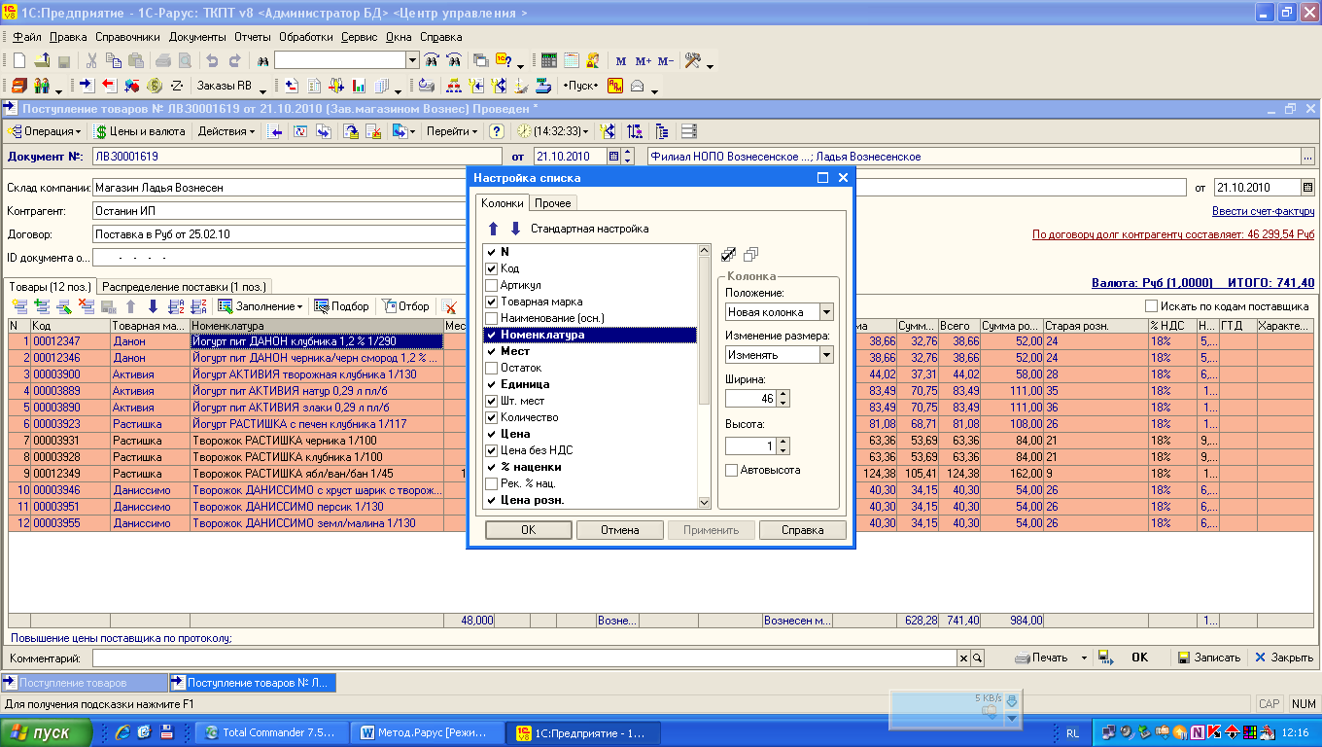This screenshot has height=747, width=1322.
Task: Expand the Действия dropdown menu
Action: tap(226, 131)
